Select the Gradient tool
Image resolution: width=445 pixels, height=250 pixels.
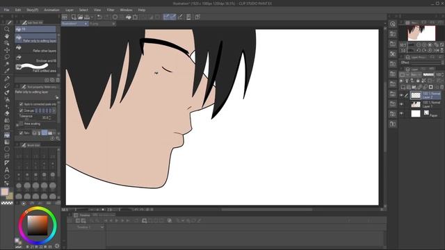[7, 142]
